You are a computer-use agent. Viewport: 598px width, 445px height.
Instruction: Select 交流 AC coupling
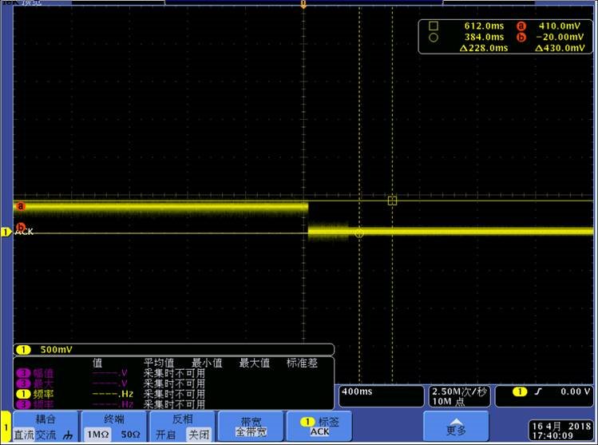pos(46,435)
